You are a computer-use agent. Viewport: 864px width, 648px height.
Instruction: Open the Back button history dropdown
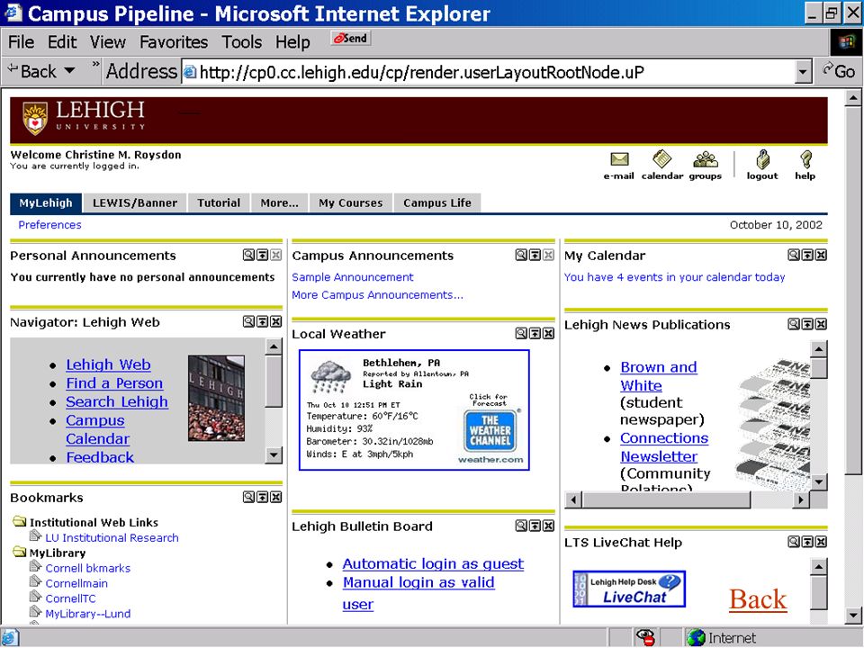point(69,71)
